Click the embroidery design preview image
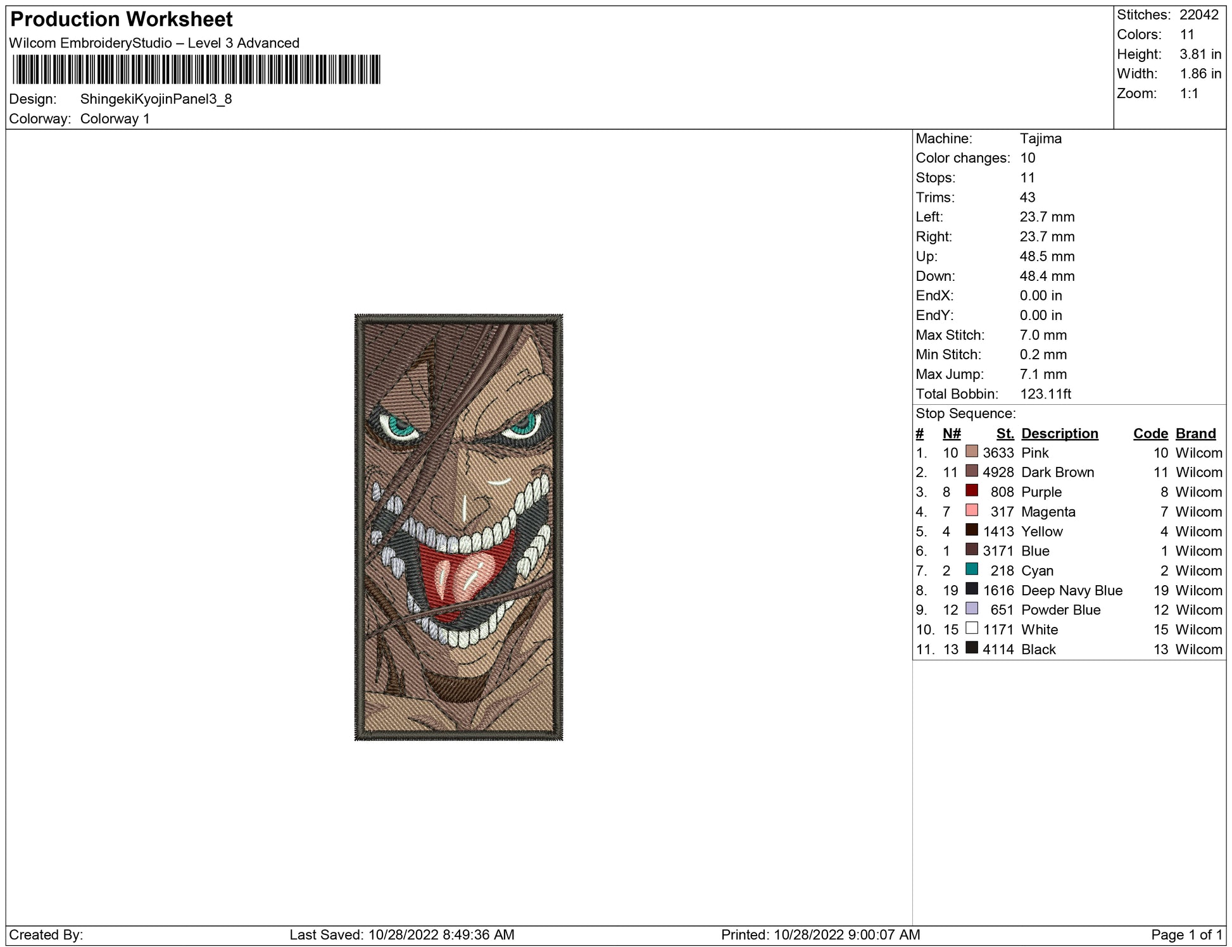 [x=458, y=527]
